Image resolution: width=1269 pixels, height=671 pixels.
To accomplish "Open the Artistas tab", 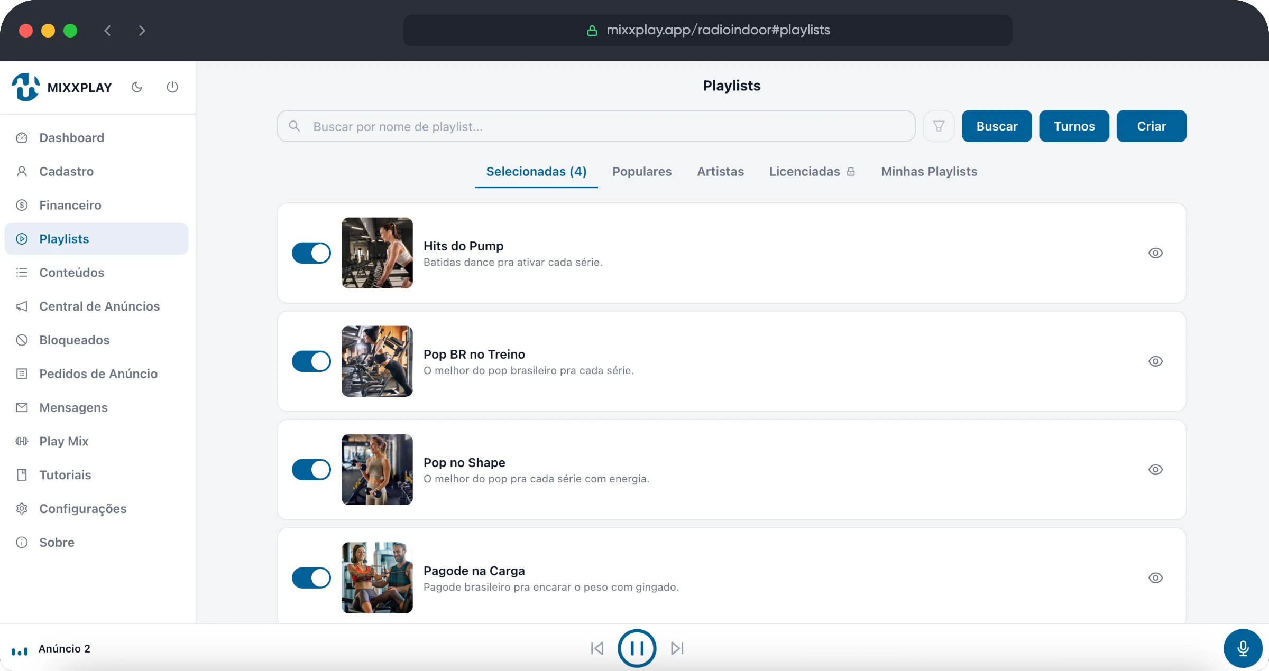I will (720, 172).
